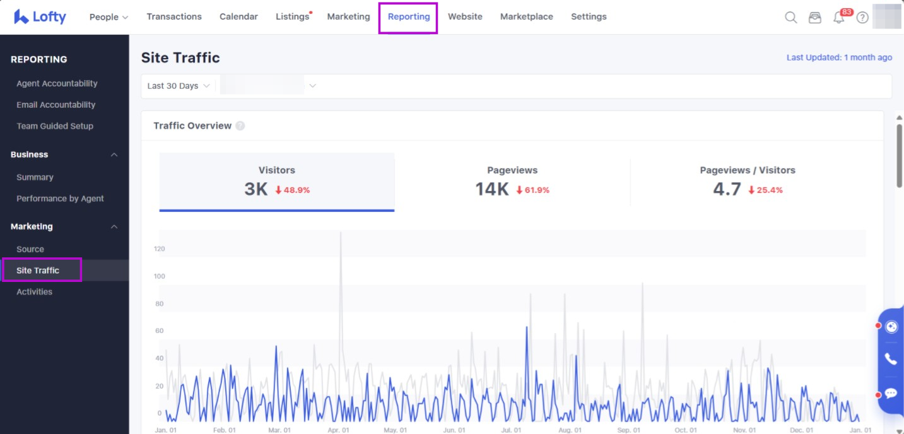The width and height of the screenshot is (904, 434).
Task: Open the inbox tray icon
Action: pos(815,18)
